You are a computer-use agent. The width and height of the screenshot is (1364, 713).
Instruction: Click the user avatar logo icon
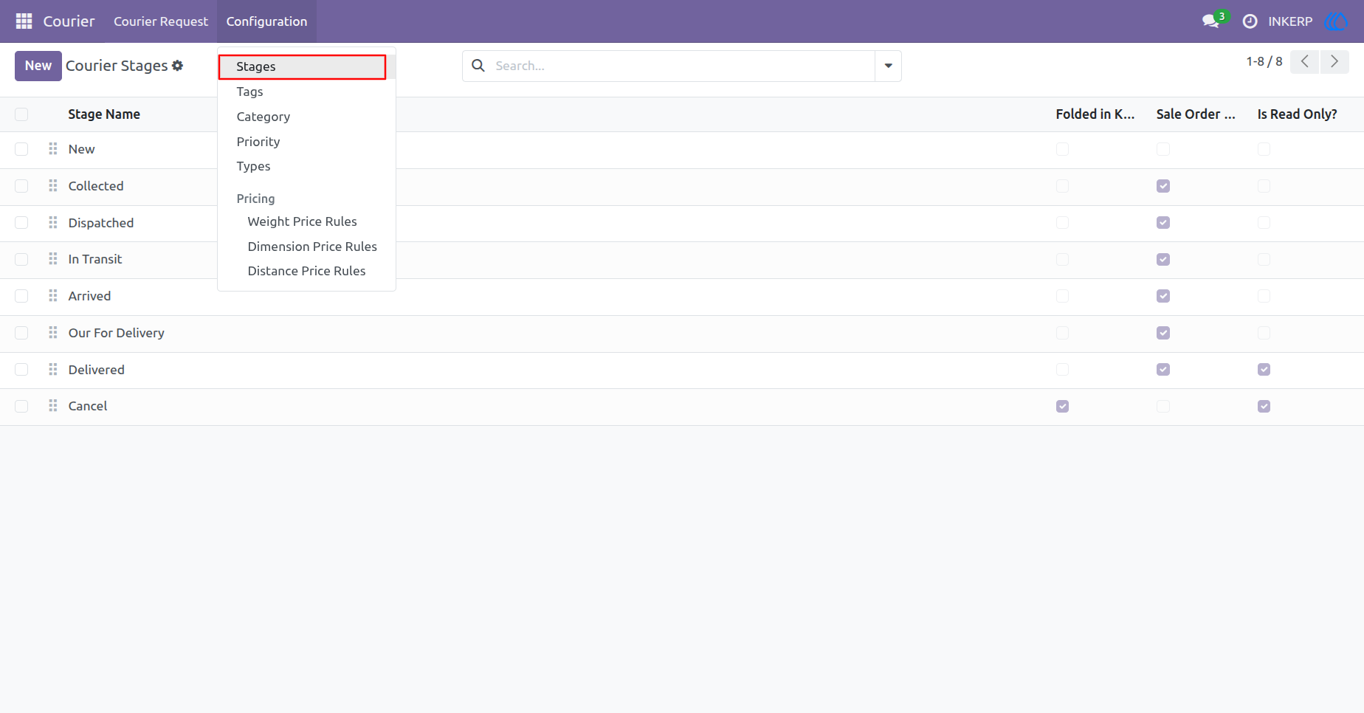click(x=1337, y=21)
